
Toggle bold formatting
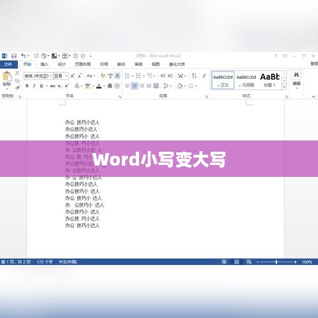click(27, 86)
